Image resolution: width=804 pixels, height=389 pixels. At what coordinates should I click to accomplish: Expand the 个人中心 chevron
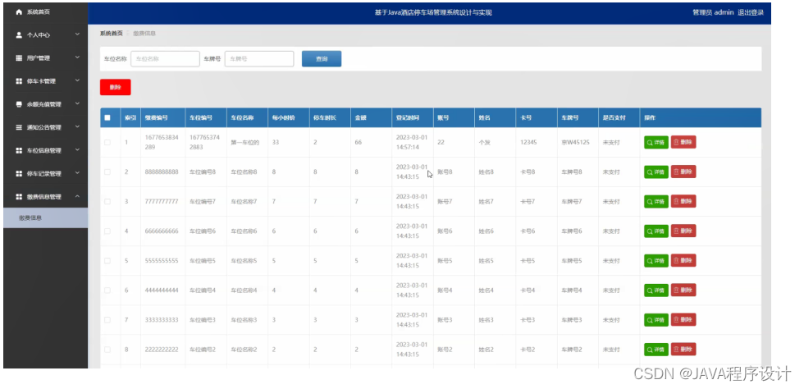[77, 34]
